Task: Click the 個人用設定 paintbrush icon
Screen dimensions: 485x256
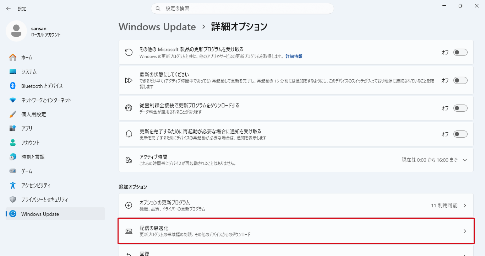Action: click(x=13, y=114)
